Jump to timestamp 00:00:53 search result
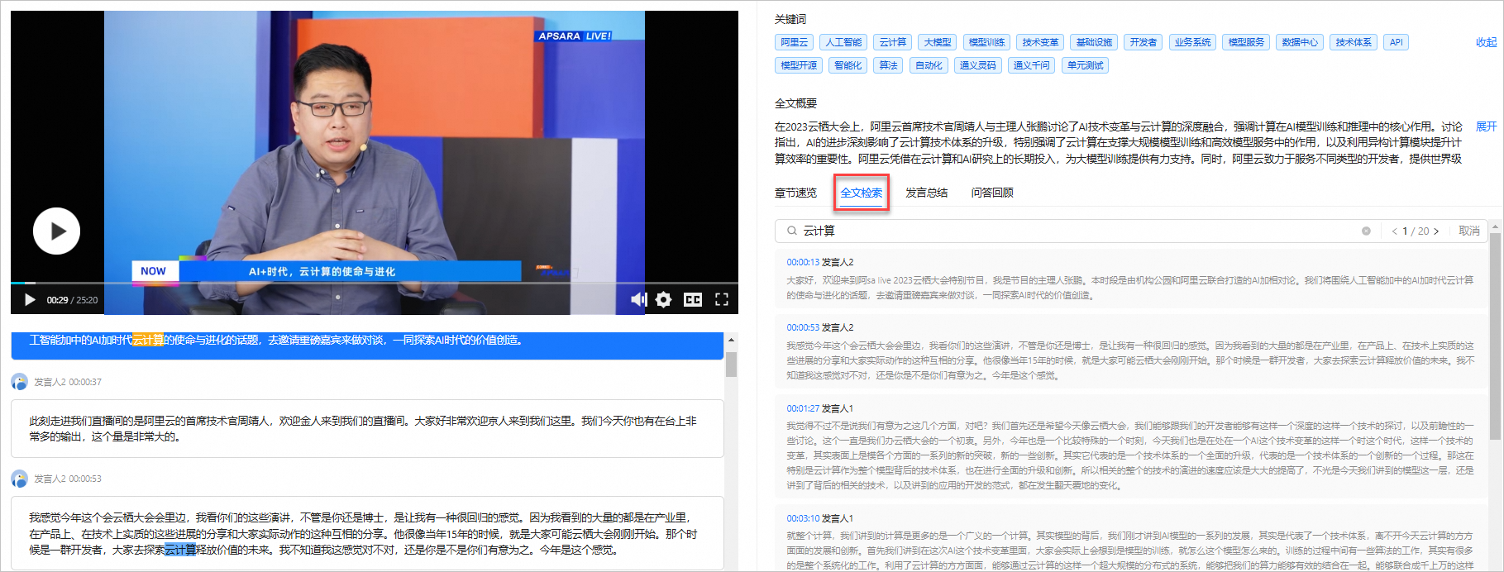This screenshot has height=572, width=1504. pyautogui.click(x=803, y=327)
